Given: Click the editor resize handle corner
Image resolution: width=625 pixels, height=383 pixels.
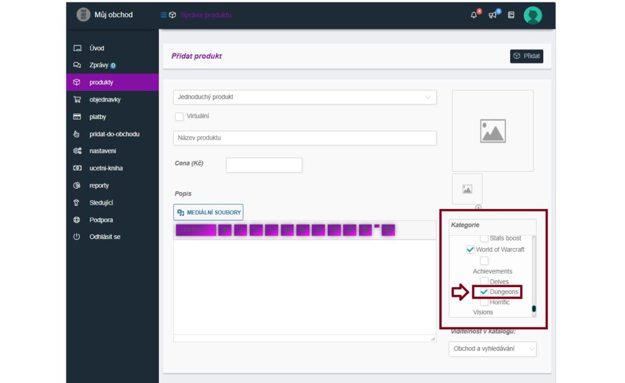Looking at the screenshot, I should [433, 338].
